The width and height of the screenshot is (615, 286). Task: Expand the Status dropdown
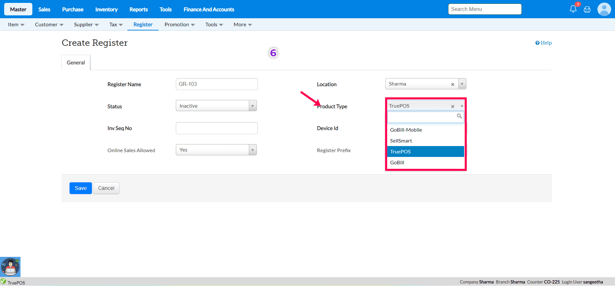coord(252,106)
